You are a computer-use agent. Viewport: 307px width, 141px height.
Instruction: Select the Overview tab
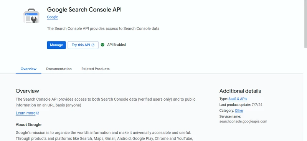[x=28, y=69]
